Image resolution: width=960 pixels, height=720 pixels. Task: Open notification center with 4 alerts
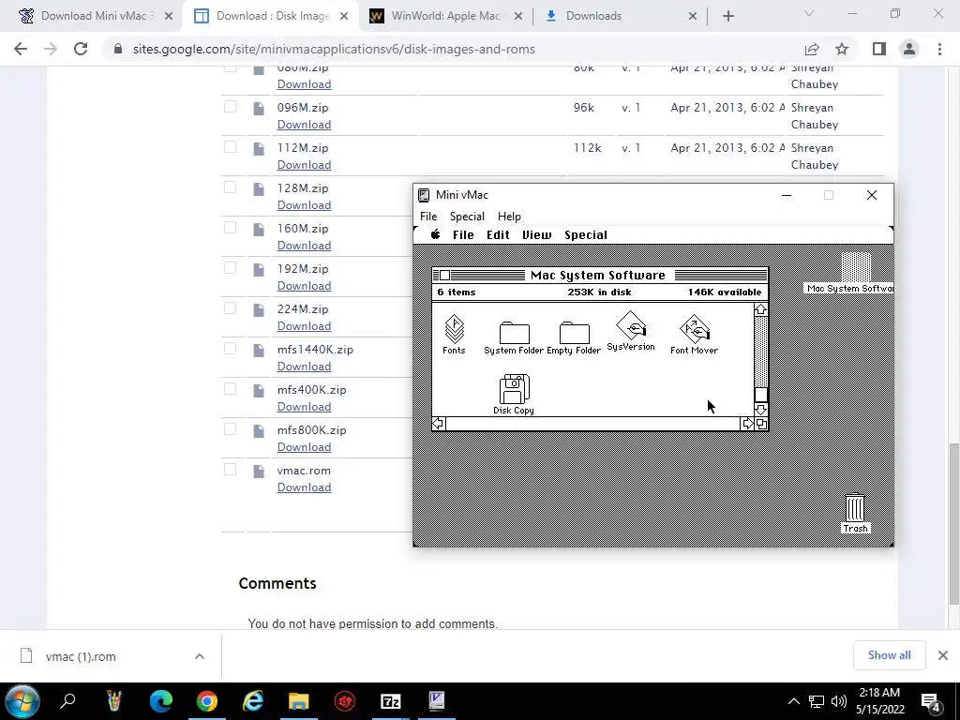pyautogui.click(x=931, y=701)
